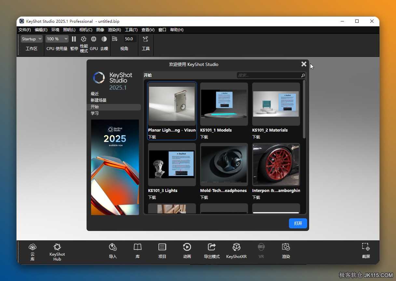Expand the Startup workspace dropdown
The height and width of the screenshot is (281, 396).
tap(32, 39)
